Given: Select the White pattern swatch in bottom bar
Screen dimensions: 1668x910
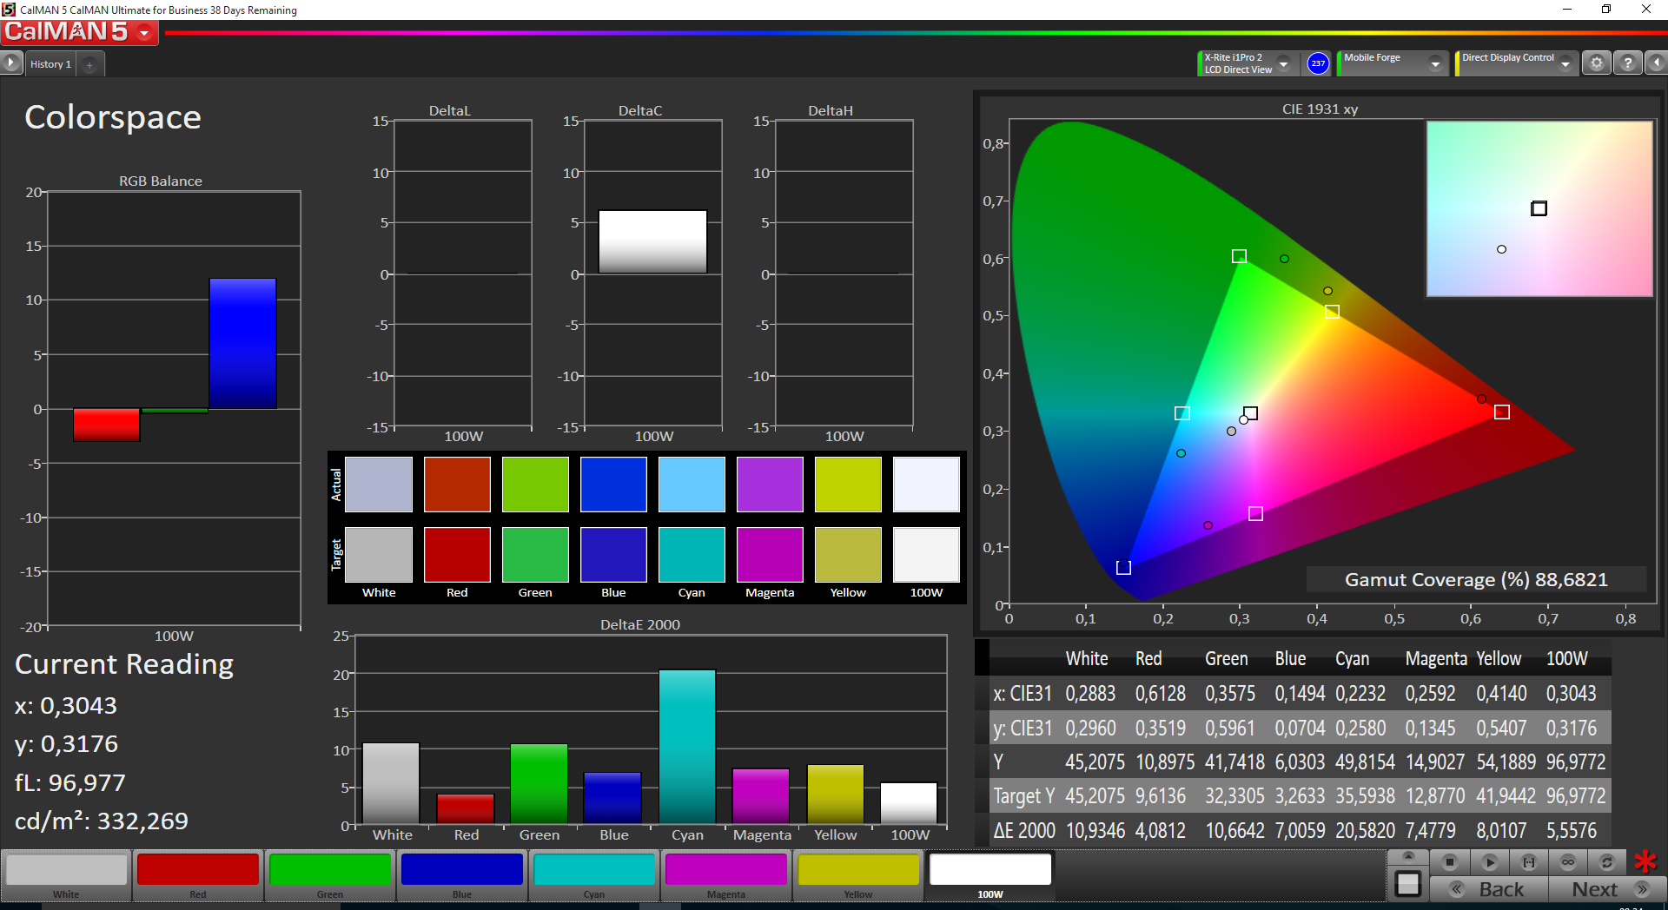Looking at the screenshot, I should pos(66,876).
